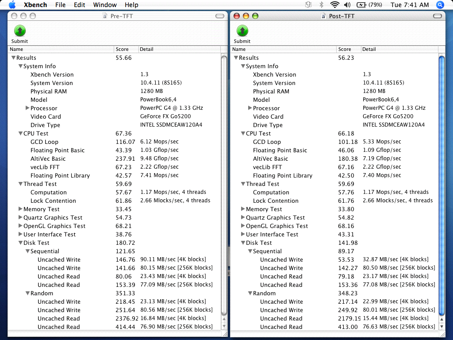
Task: Expand Memory Test in Post-TFT window
Action: click(x=243, y=209)
